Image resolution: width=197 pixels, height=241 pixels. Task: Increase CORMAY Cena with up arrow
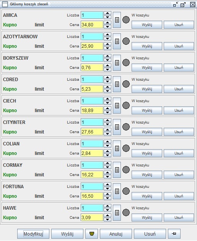point(107,173)
